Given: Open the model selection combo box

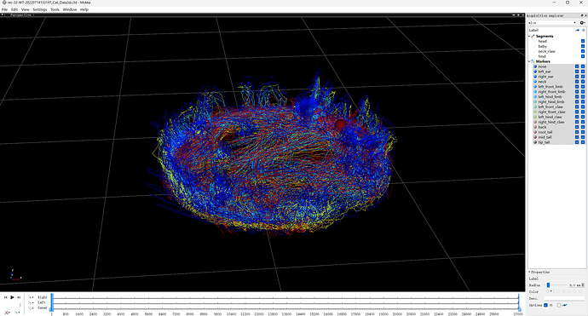Looking at the screenshot, I should pyautogui.click(x=552, y=23).
